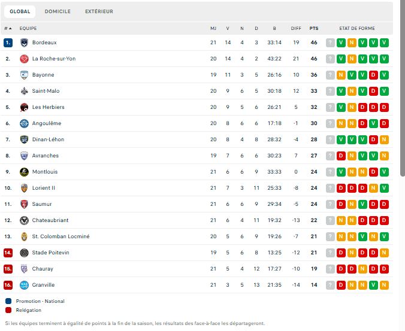Select the Extérieur tab

pyautogui.click(x=99, y=11)
